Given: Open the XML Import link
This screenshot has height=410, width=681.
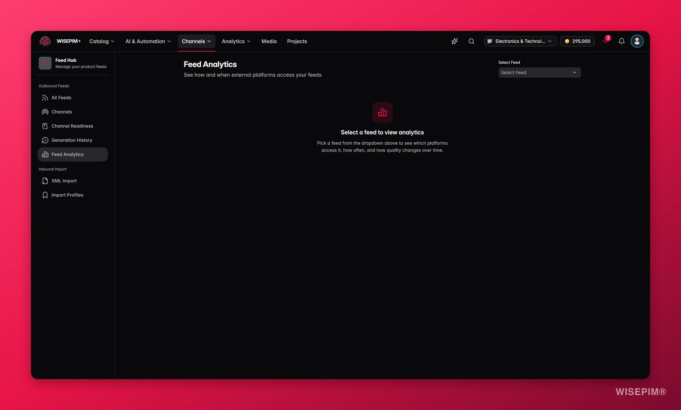Looking at the screenshot, I should [73, 181].
